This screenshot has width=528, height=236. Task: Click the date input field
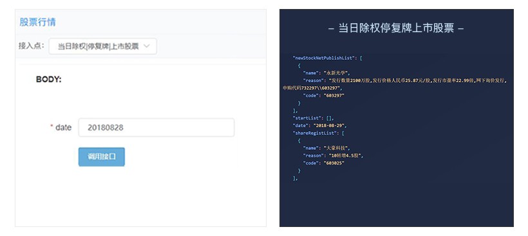click(156, 127)
